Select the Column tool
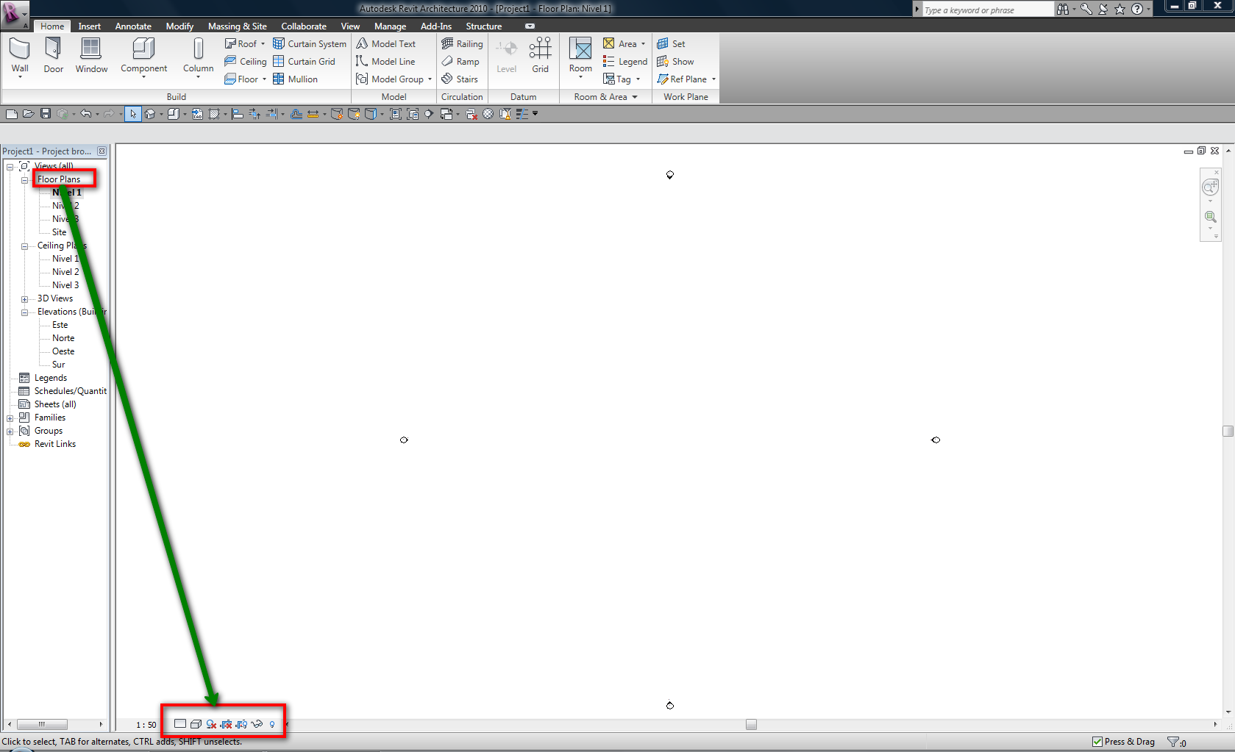Screen dimensions: 1235x752 tap(199, 56)
